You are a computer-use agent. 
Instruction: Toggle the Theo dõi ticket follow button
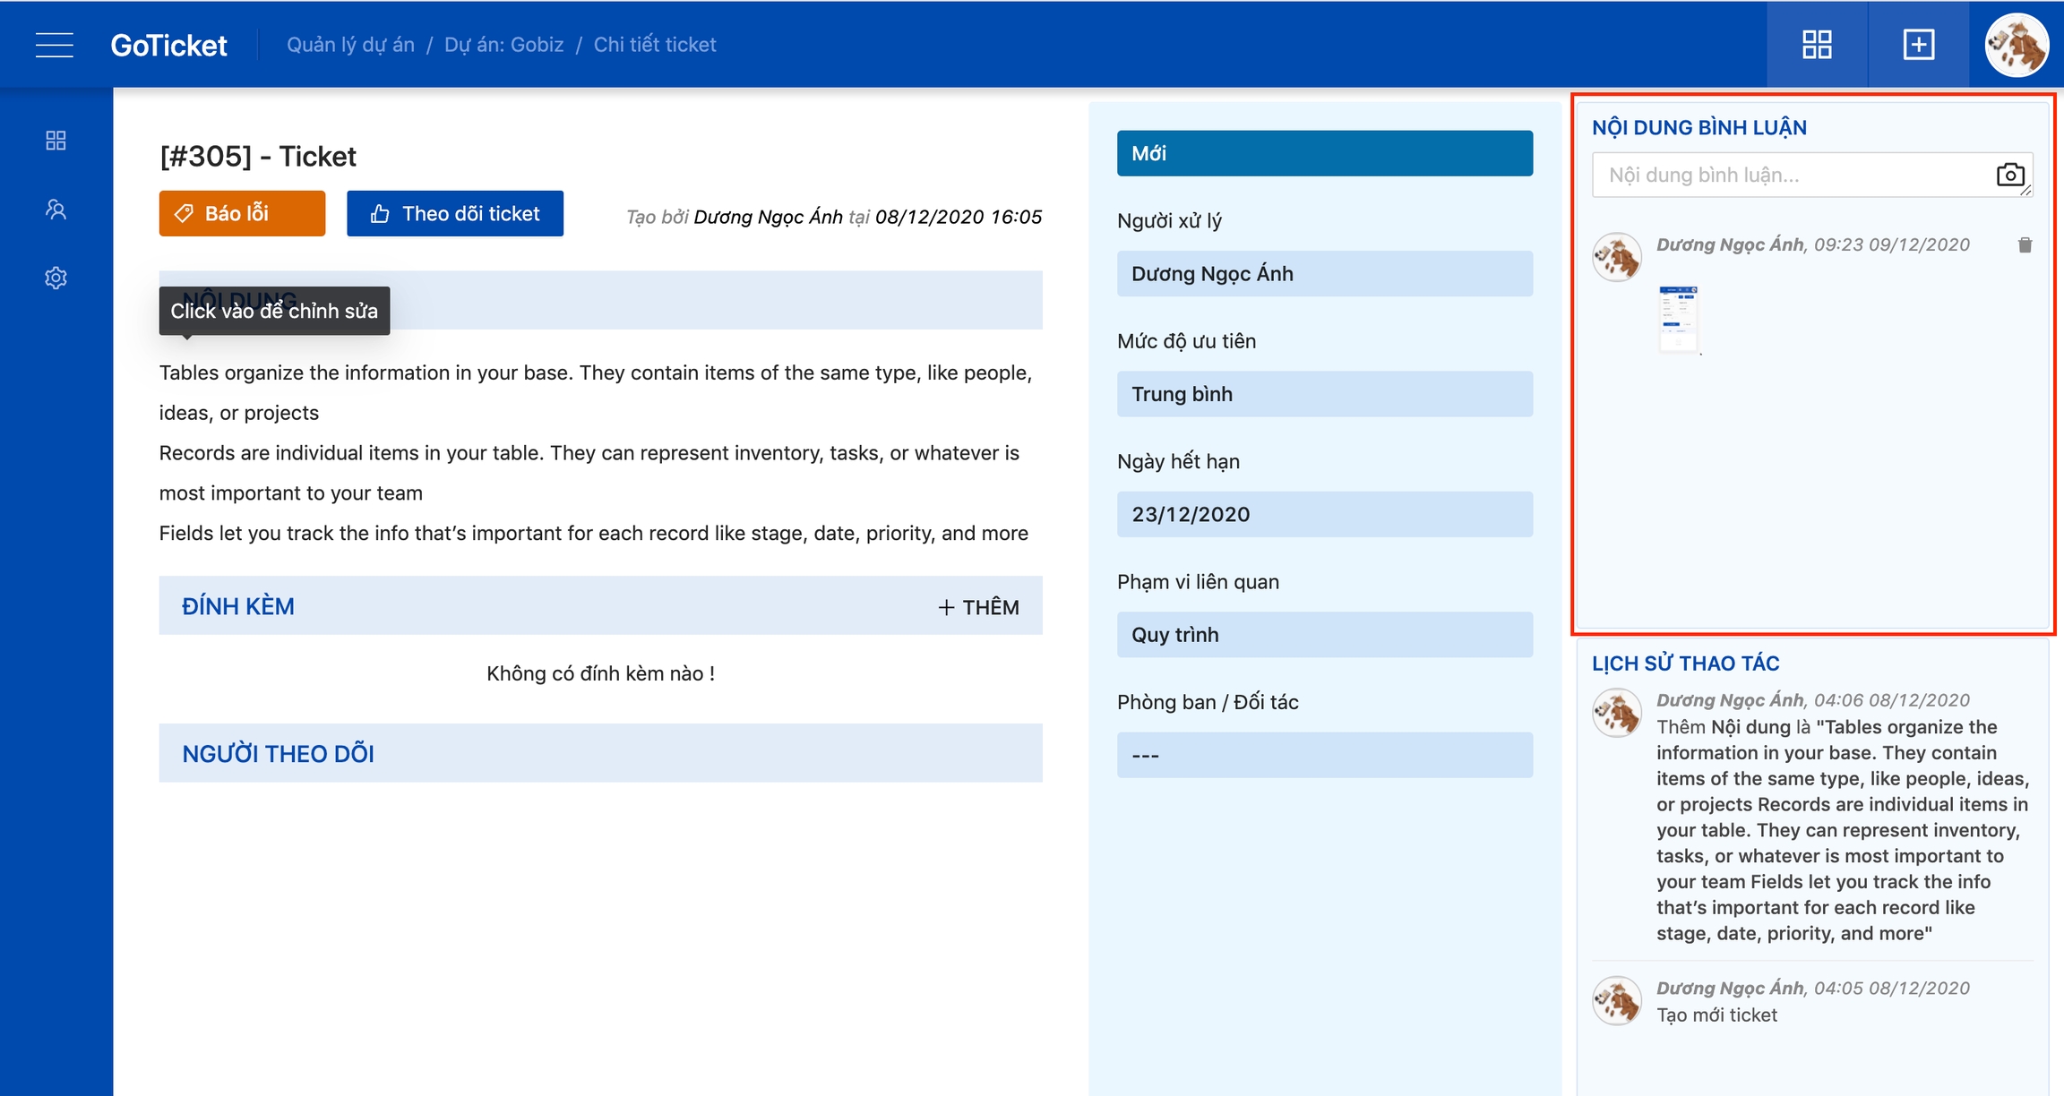tap(455, 213)
